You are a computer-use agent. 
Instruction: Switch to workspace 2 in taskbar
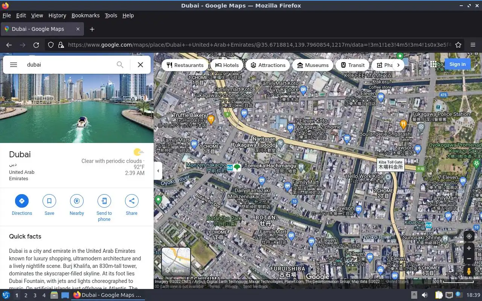tap(26, 295)
